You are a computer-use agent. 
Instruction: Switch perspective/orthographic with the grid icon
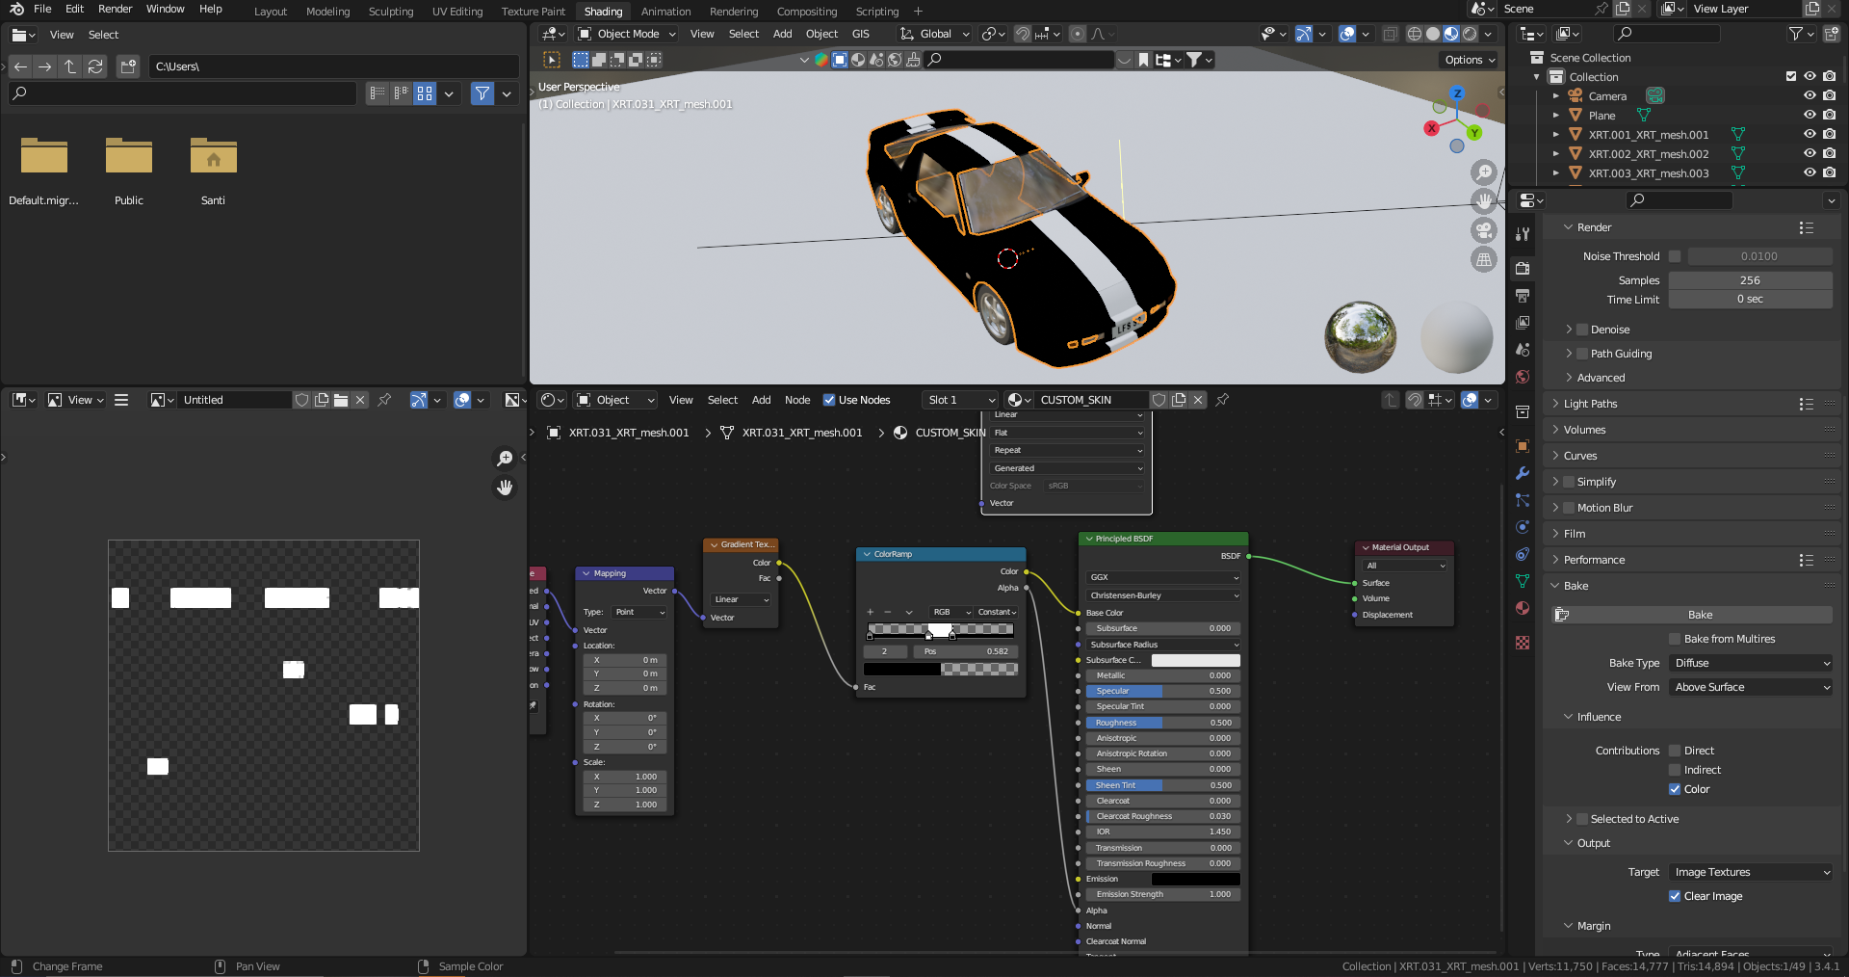(x=1484, y=259)
